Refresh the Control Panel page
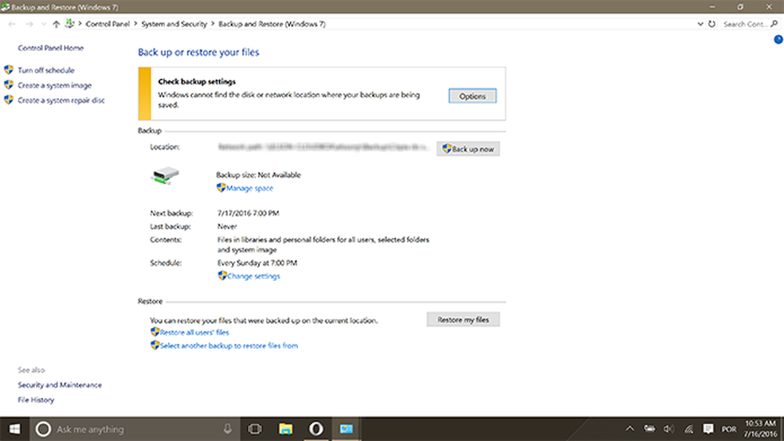The width and height of the screenshot is (784, 441). [x=711, y=24]
